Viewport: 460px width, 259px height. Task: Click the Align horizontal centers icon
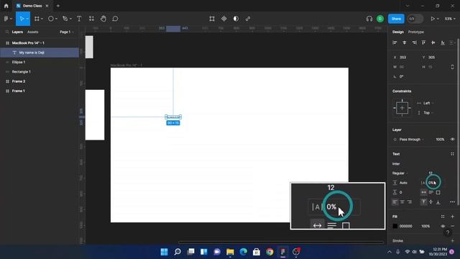coord(404,43)
